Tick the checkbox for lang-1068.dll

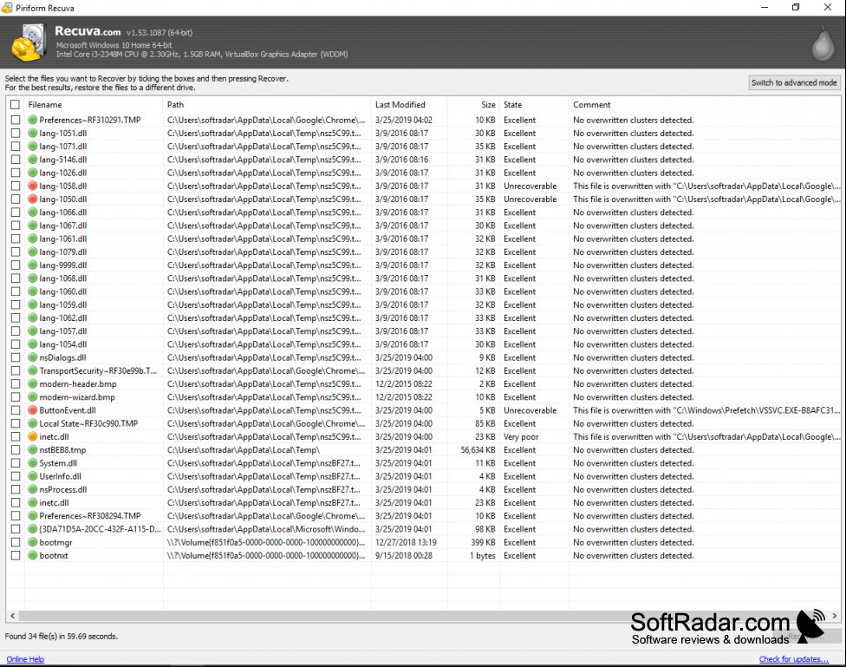(15, 278)
